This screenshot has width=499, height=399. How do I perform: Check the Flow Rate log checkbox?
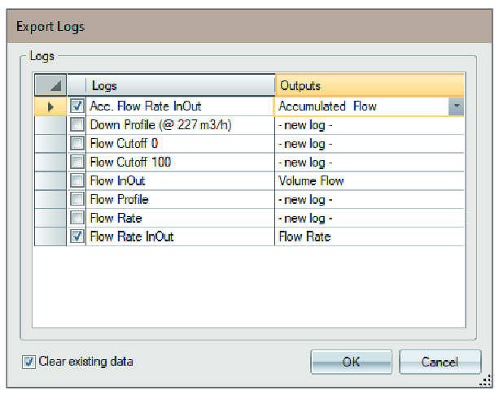tap(77, 218)
